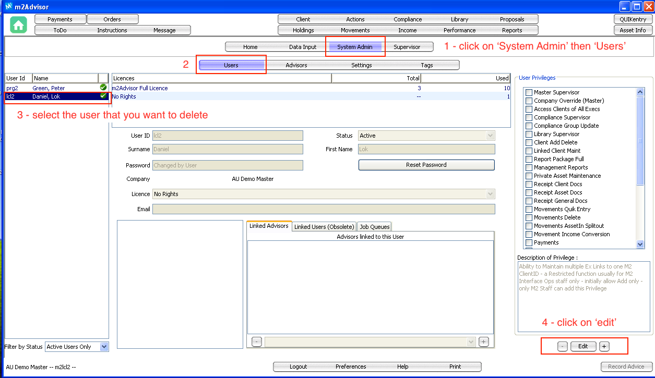Image resolution: width=655 pixels, height=378 pixels.
Task: Click green check icon for Green, Peter
Action: (103, 88)
